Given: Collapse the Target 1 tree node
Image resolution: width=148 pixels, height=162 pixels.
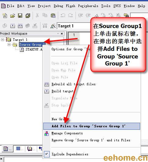Looking at the screenshot, I should 2,40.
